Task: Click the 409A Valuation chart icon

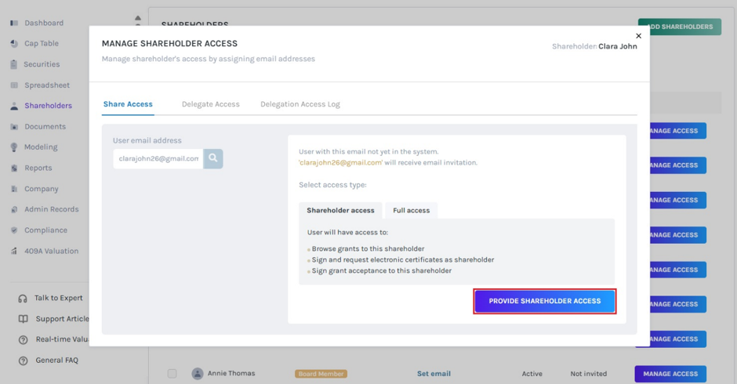Action: pos(14,251)
